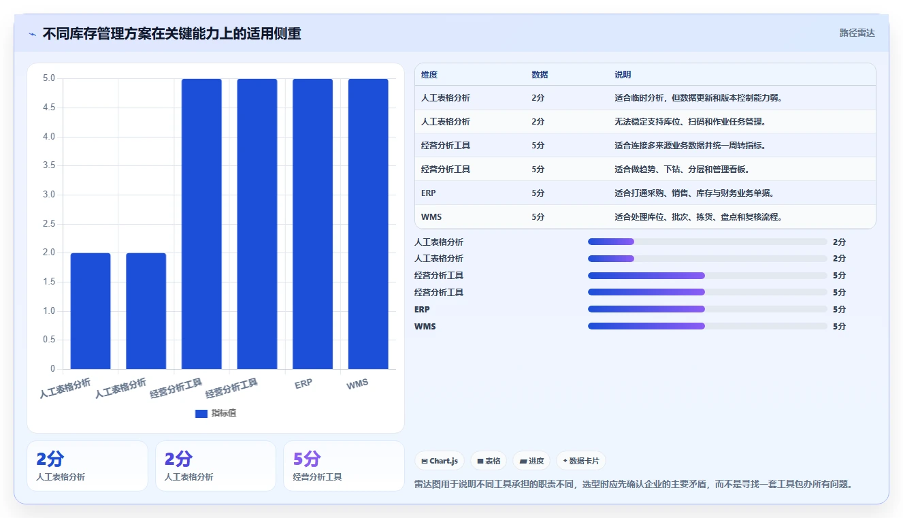This screenshot has width=903, height=518.
Task: Select the table row about 无法稳定支持库位、扫码
Action: [645, 122]
